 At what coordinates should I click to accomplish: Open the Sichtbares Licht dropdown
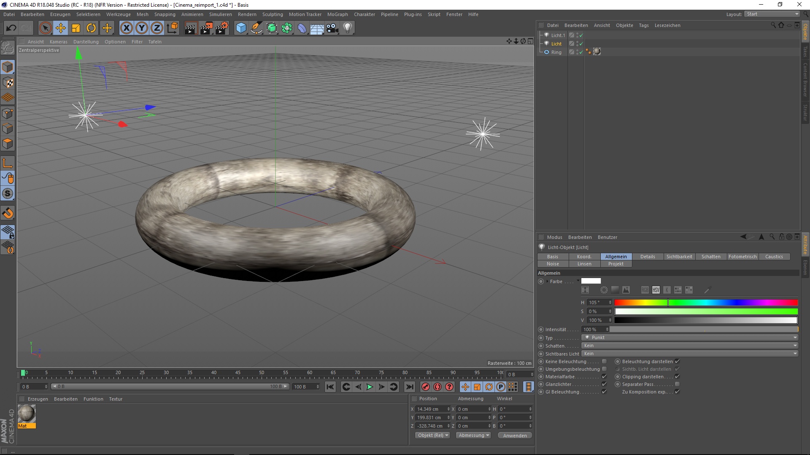(x=690, y=353)
